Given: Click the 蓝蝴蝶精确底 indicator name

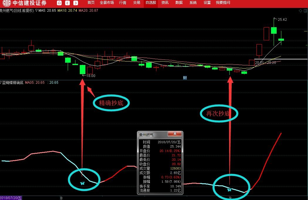Looking at the screenshot, I should pos(13,83).
